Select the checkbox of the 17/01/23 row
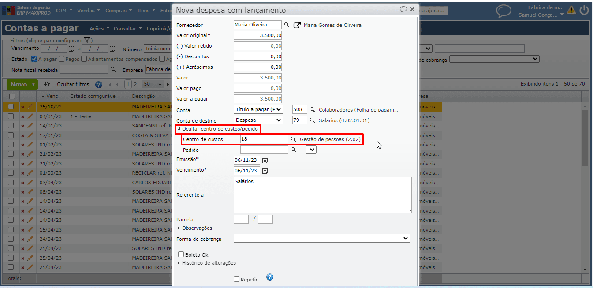 click(x=11, y=135)
